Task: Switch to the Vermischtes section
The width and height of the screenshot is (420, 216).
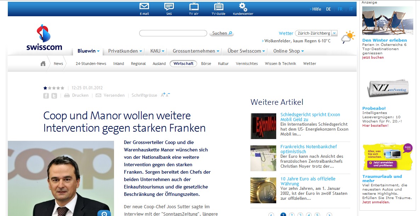Action: pos(247,64)
